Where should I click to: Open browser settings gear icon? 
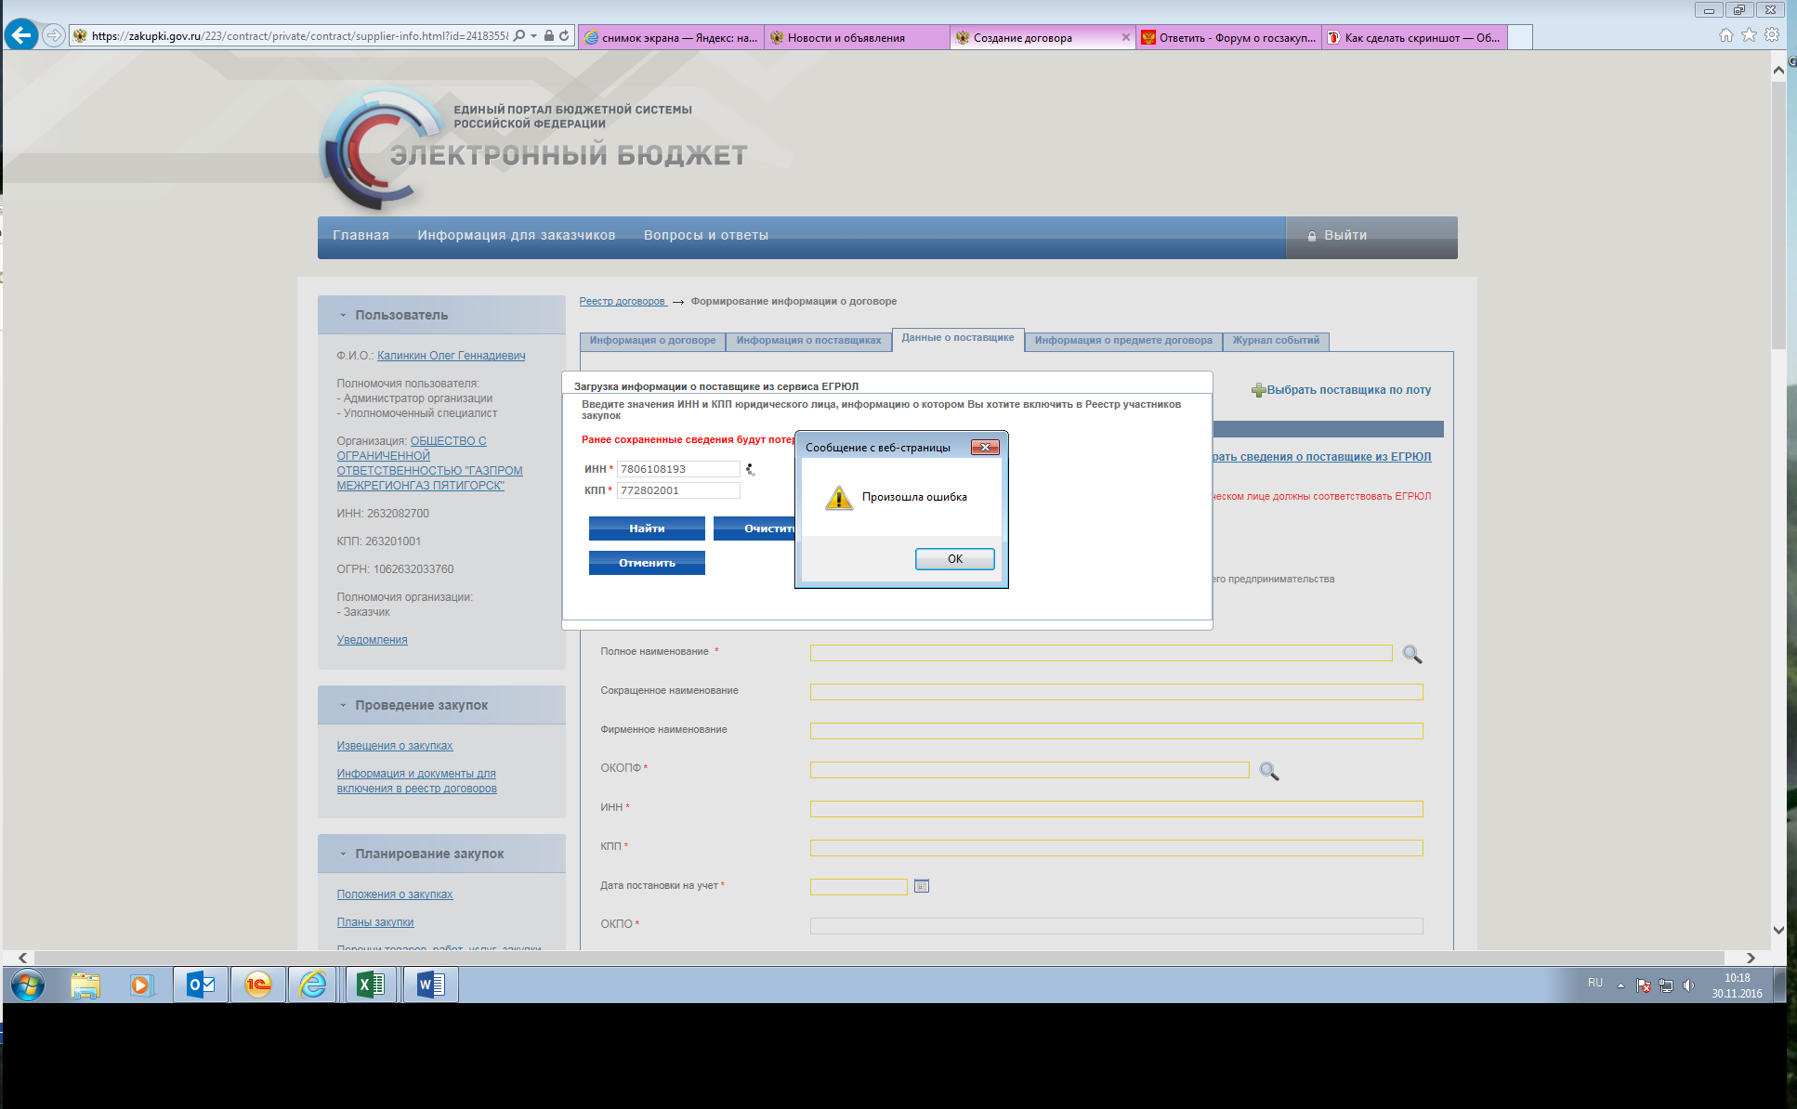tap(1772, 35)
